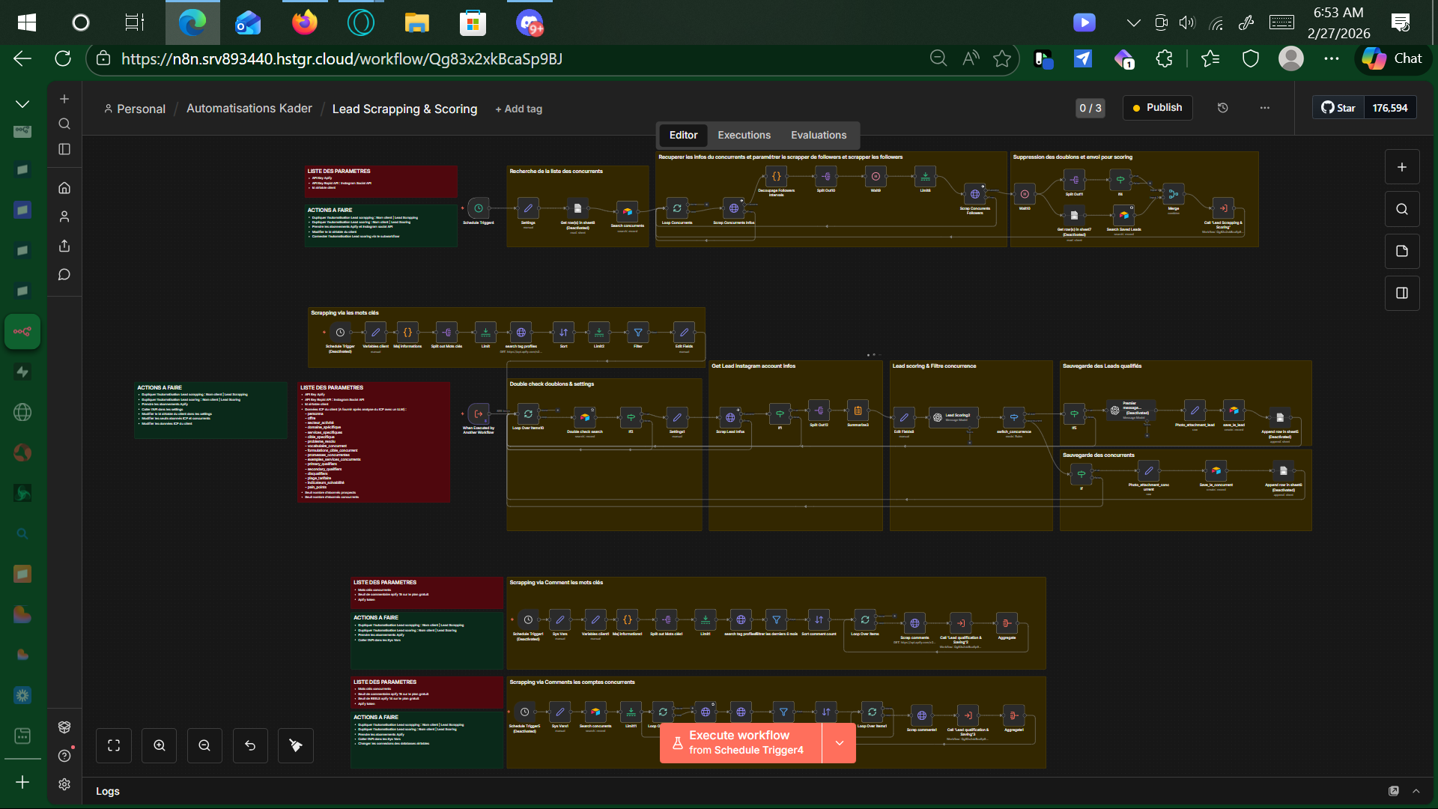Switch to the Executions tab

click(x=744, y=135)
